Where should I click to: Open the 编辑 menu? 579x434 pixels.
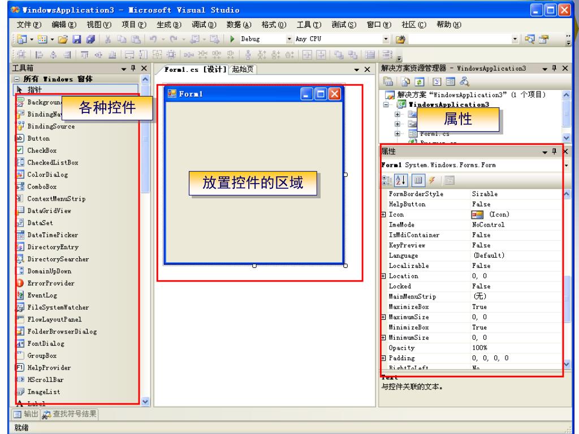(64, 25)
